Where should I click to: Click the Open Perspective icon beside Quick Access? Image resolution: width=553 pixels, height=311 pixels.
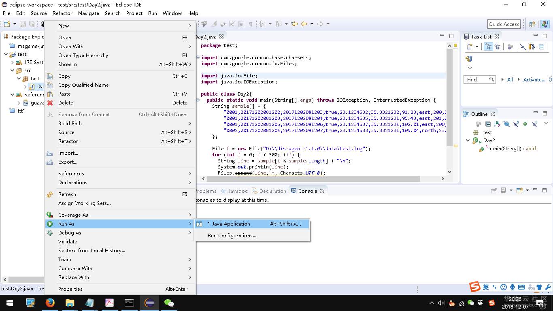click(x=532, y=24)
